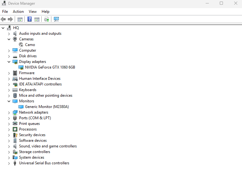Select the HQ computer name label

pos(16,28)
